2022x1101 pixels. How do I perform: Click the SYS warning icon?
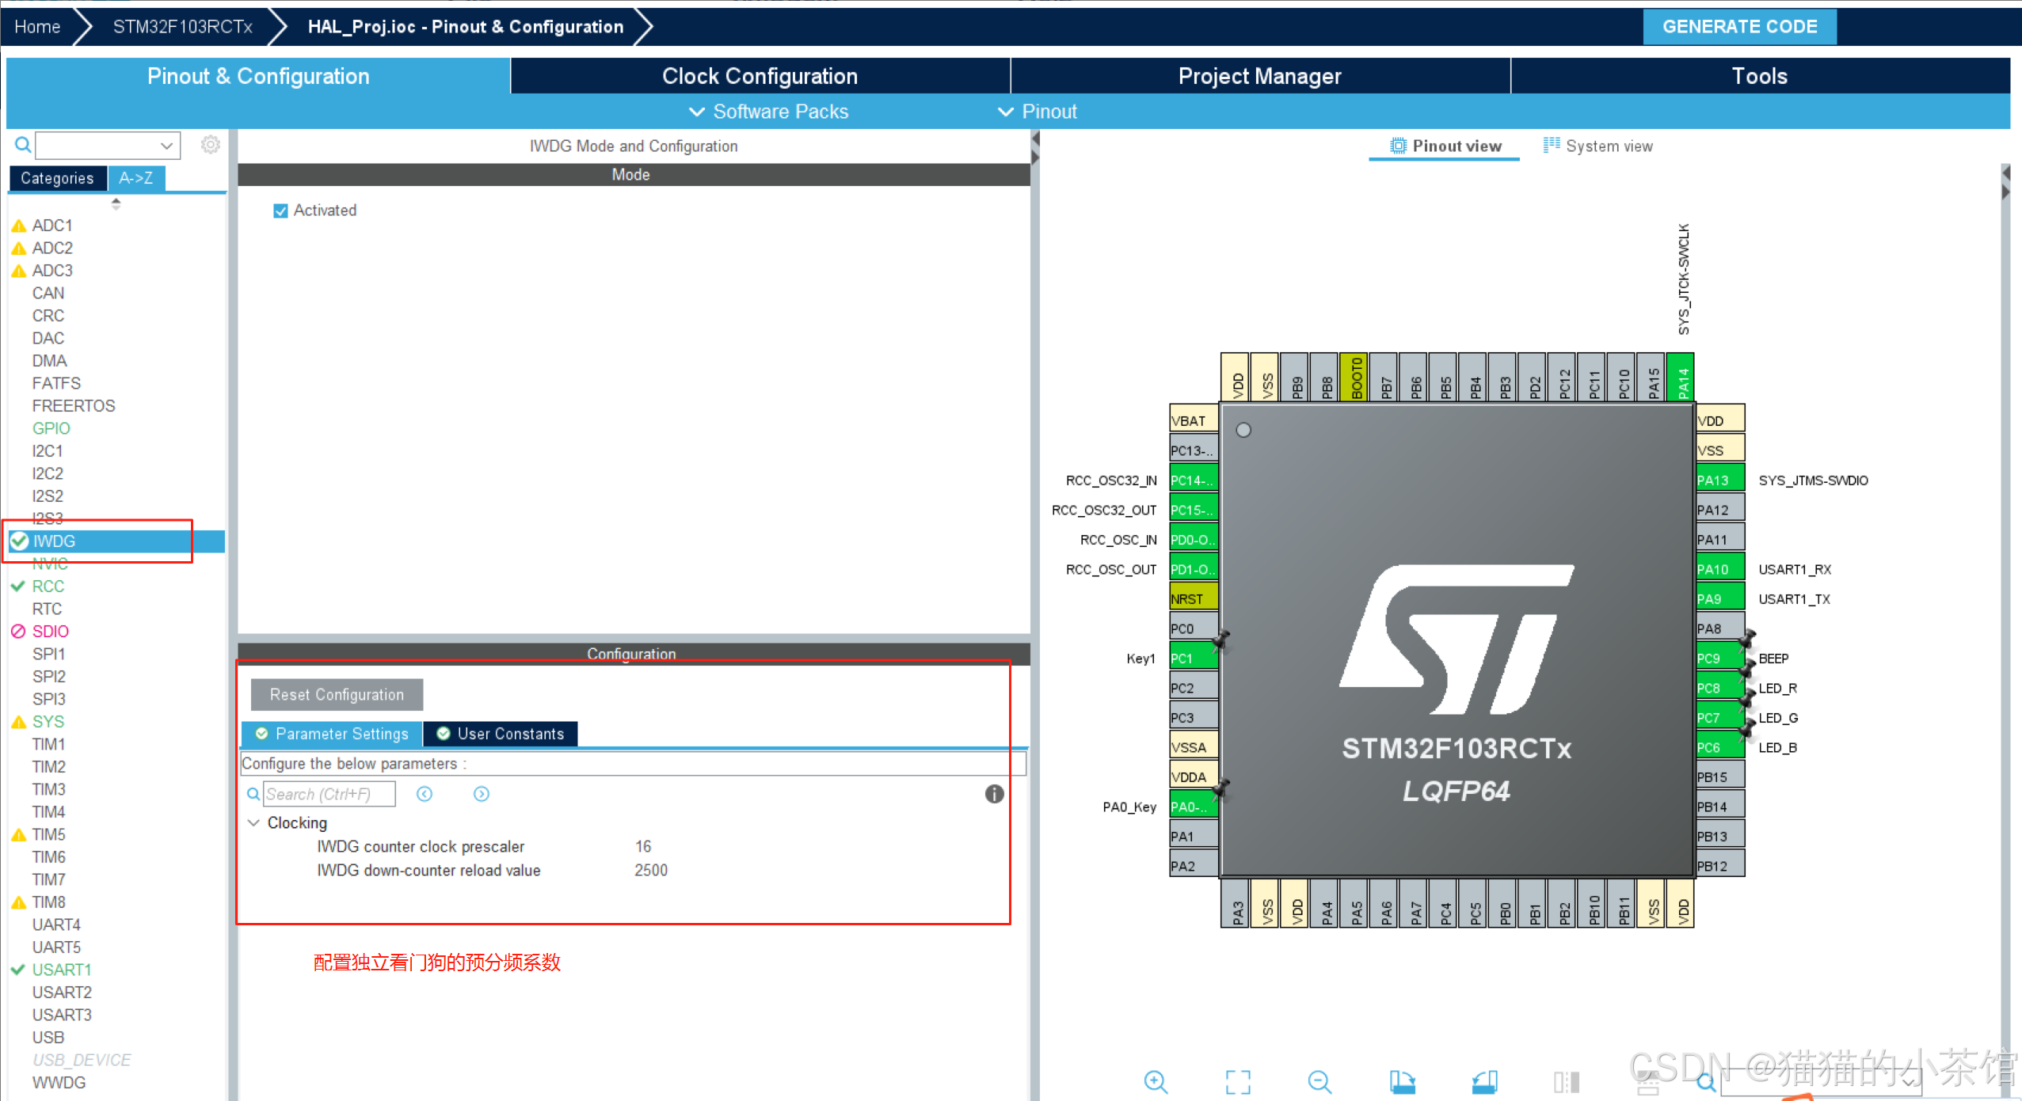[x=19, y=723]
